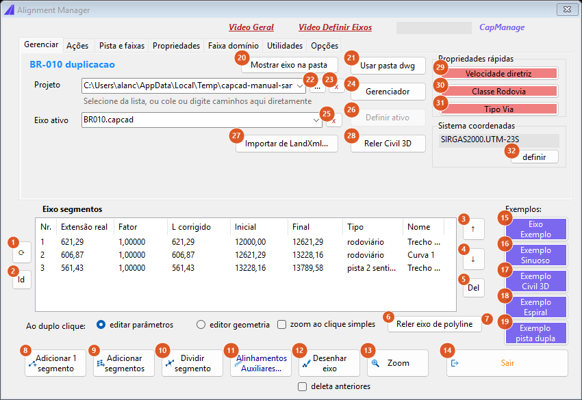
Task: Expand the Projeto path dropdown
Action: [x=299, y=86]
